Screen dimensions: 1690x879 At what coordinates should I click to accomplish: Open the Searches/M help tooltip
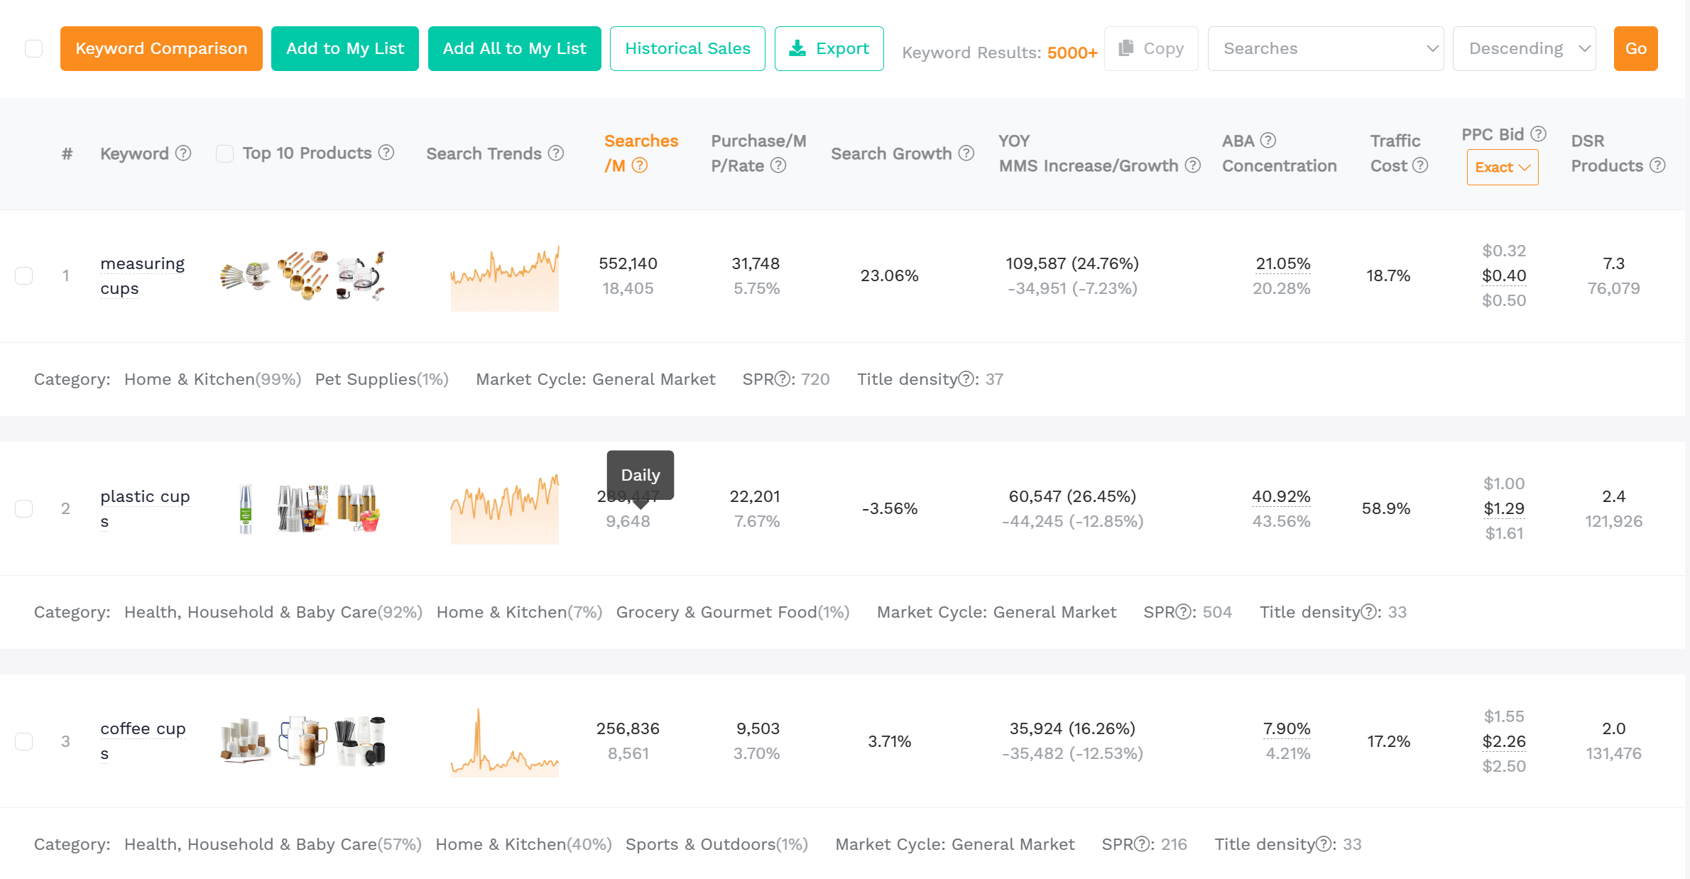coord(640,165)
